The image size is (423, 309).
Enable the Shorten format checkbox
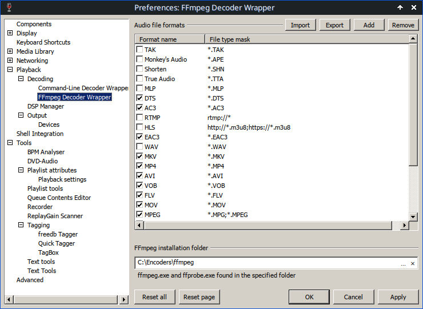(139, 69)
